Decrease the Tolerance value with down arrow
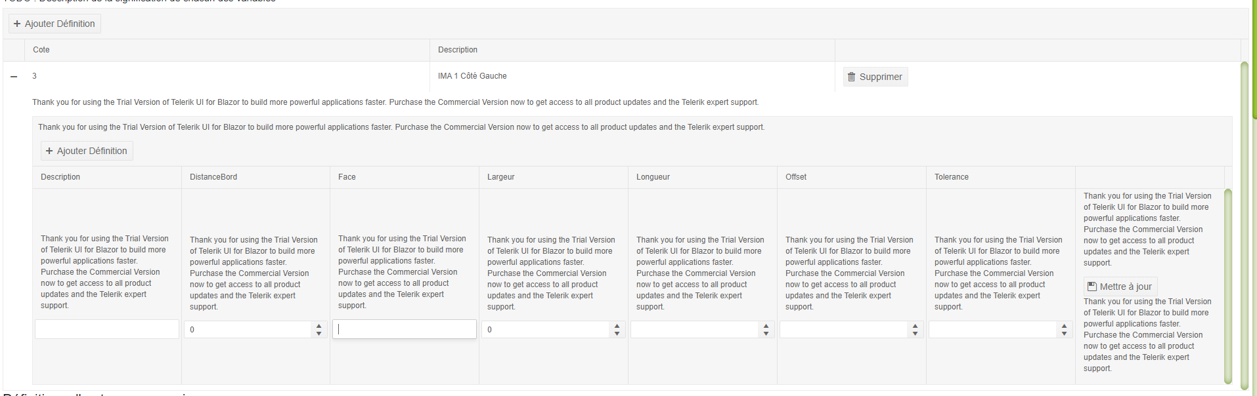Image resolution: width=1257 pixels, height=396 pixels. pos(1065,334)
